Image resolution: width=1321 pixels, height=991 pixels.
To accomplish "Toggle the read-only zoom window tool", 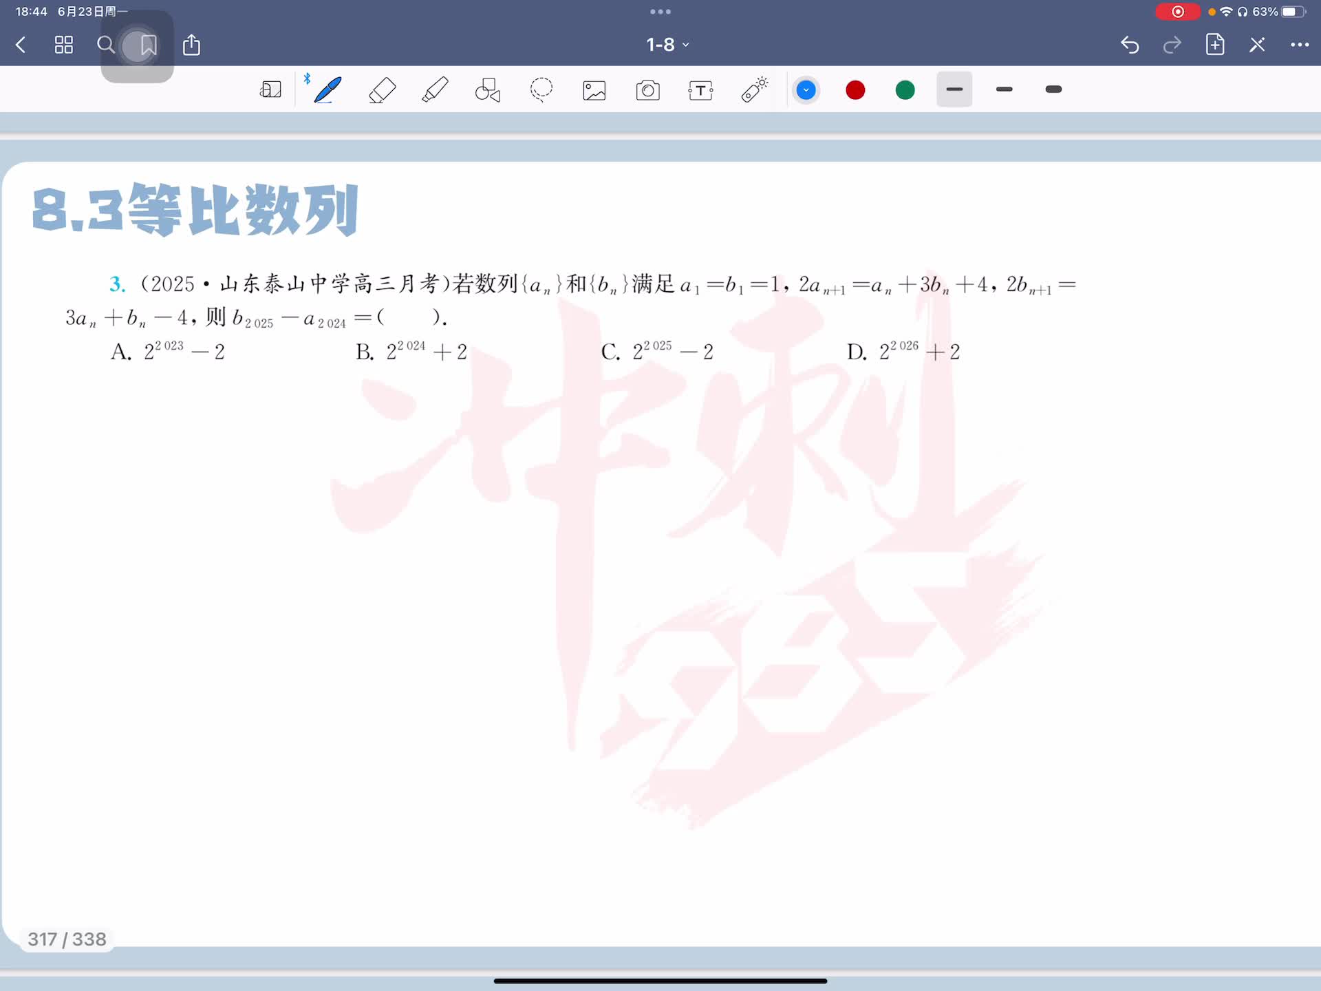I will coord(271,90).
